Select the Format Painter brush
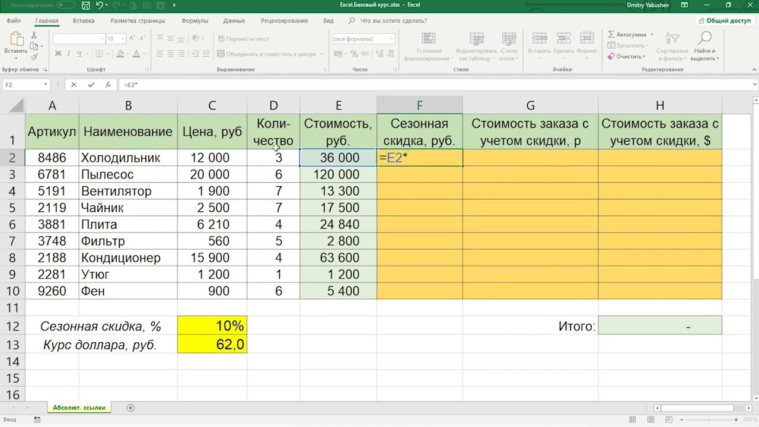Image resolution: width=759 pixels, height=427 pixels. [34, 57]
